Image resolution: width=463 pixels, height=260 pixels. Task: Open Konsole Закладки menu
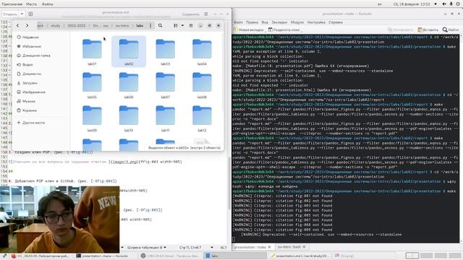tap(279, 22)
